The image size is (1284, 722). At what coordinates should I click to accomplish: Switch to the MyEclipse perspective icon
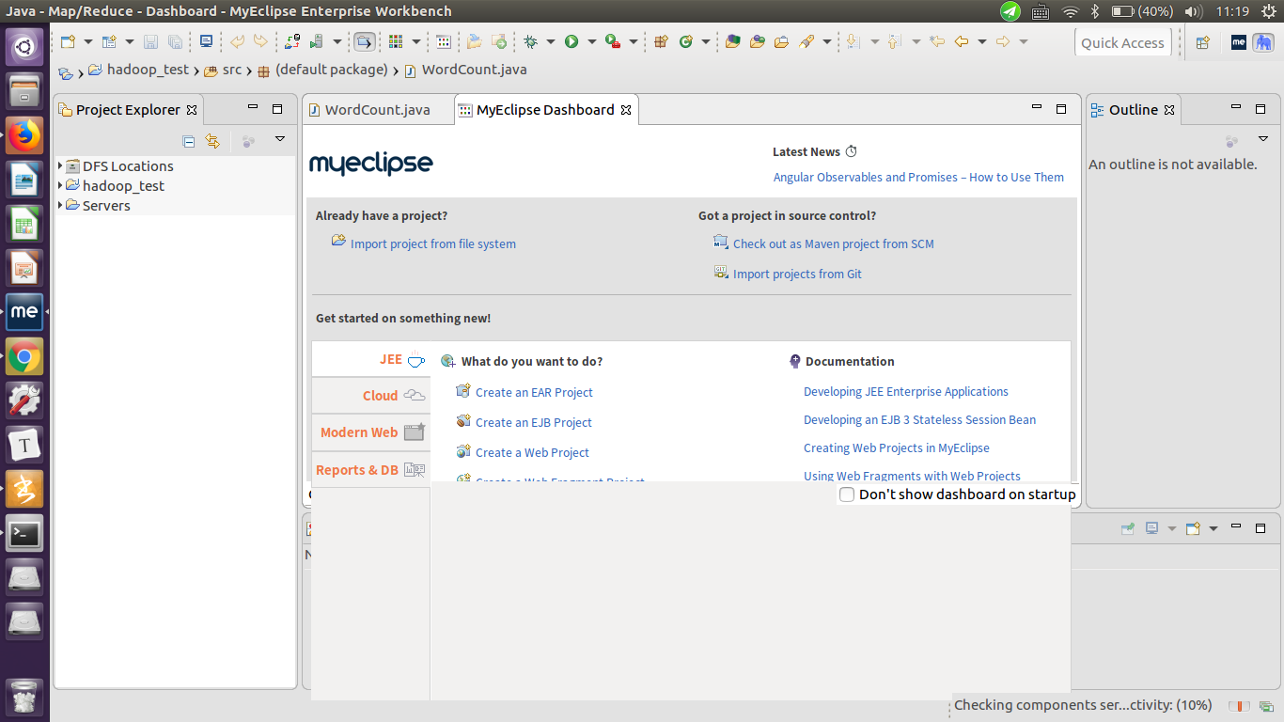click(1239, 42)
